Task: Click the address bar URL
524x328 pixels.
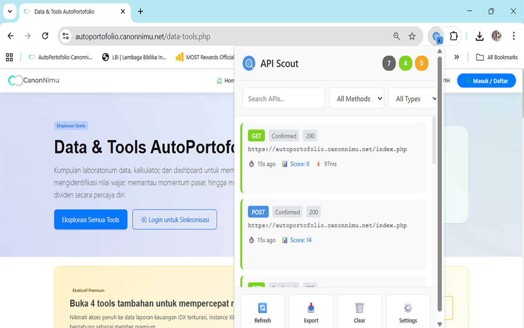Action: pos(142,36)
